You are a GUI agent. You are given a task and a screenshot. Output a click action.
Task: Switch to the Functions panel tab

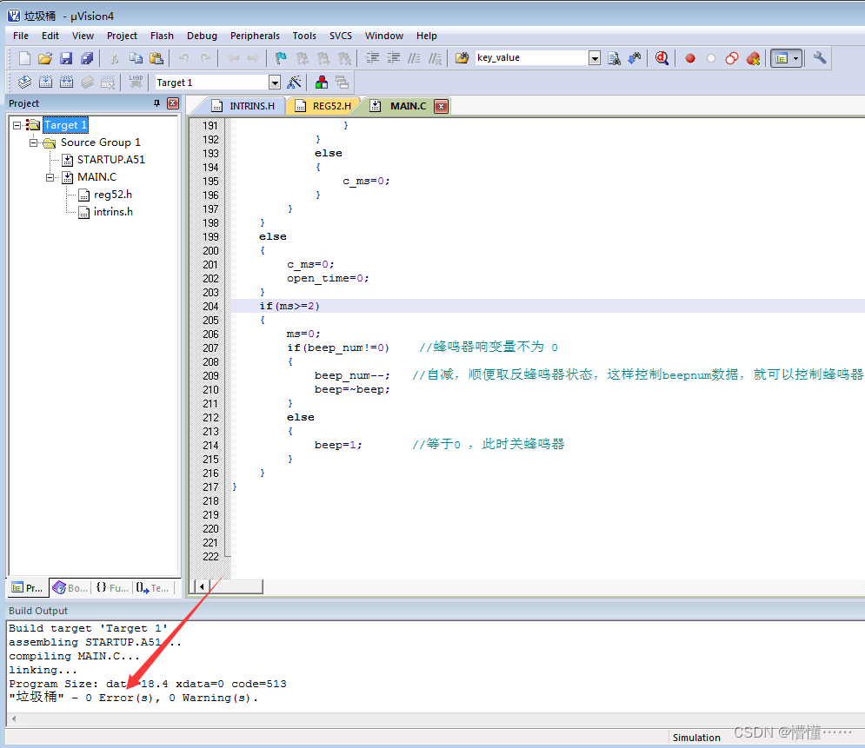pos(112,588)
